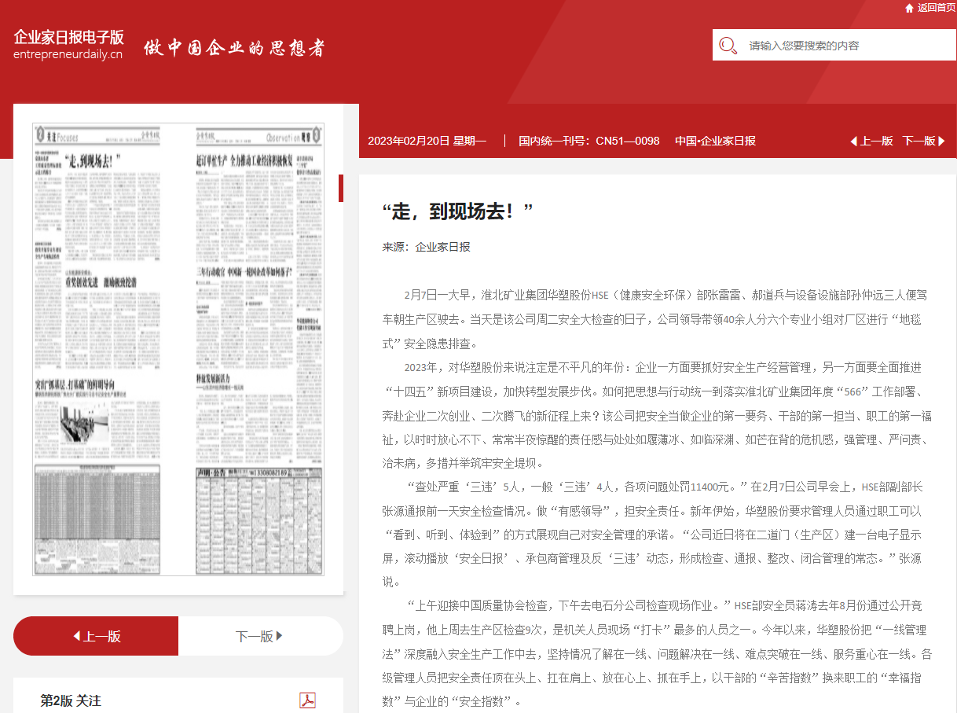Open the PDF download icon
The image size is (957, 713).
tap(307, 700)
